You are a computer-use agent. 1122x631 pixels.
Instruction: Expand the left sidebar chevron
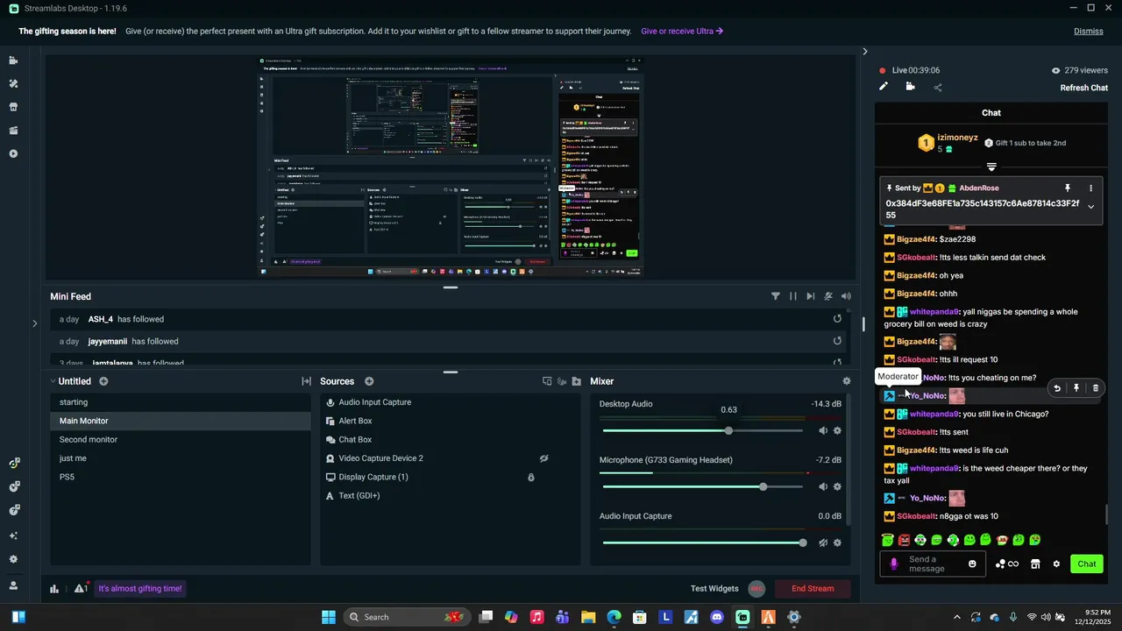(x=34, y=323)
